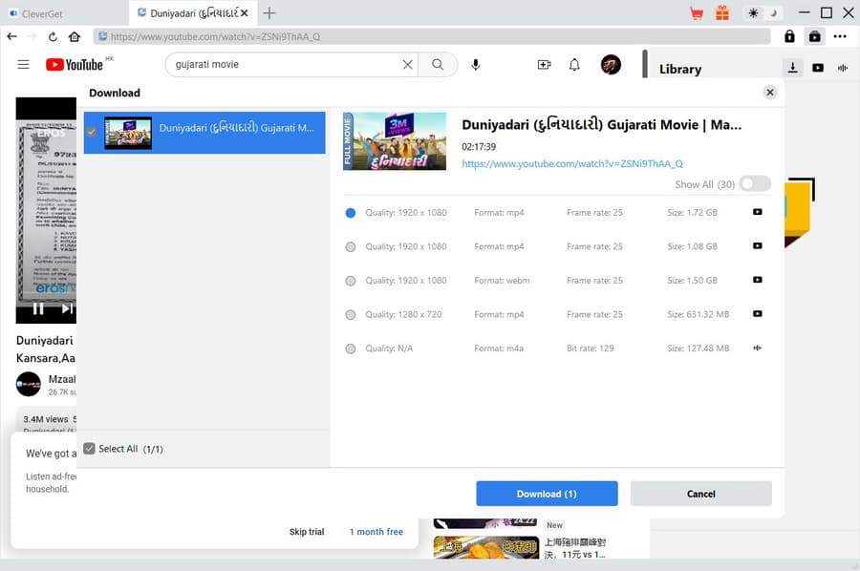Open the YouTube hamburger guide menu
Viewport: 860px width, 571px height.
click(24, 65)
